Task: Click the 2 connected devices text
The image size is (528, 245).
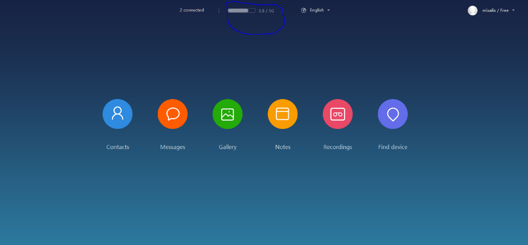Action: [x=192, y=10]
